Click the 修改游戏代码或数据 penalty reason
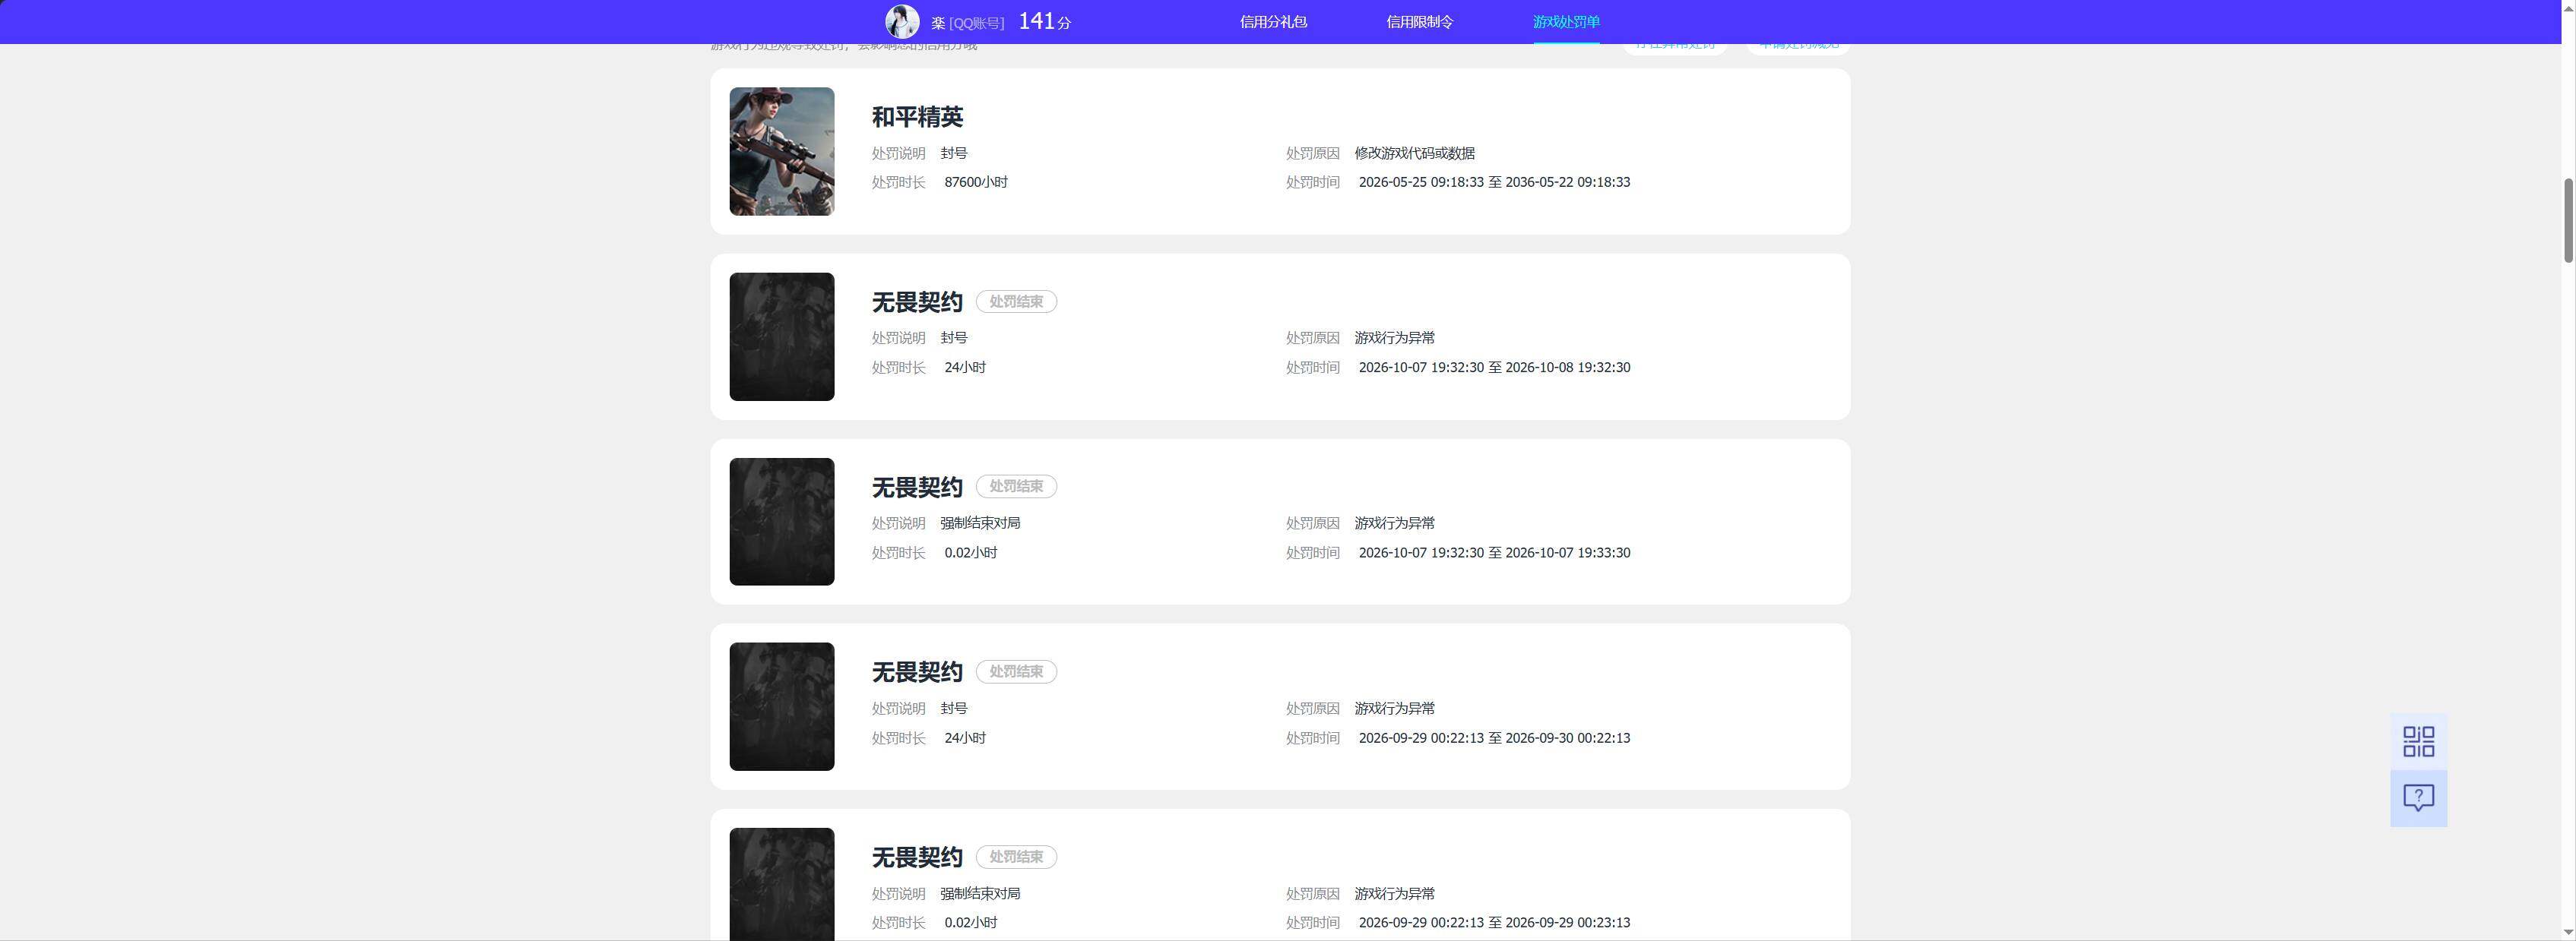 pyautogui.click(x=1414, y=154)
